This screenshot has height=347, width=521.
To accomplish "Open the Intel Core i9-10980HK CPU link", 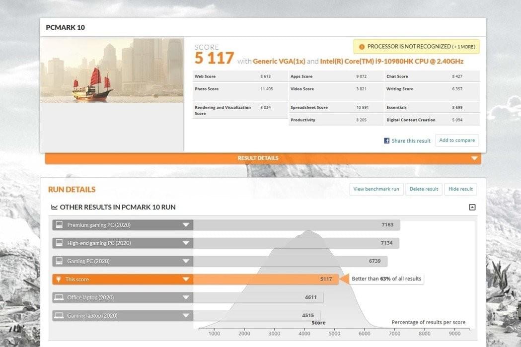I will tap(392, 61).
